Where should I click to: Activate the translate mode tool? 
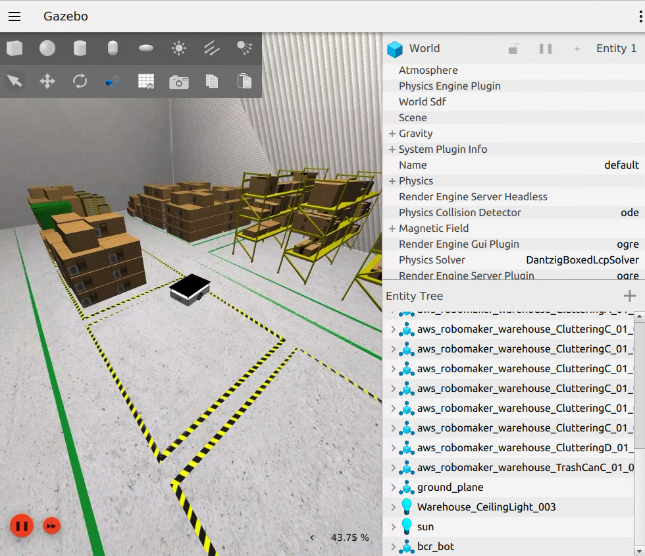(x=47, y=81)
